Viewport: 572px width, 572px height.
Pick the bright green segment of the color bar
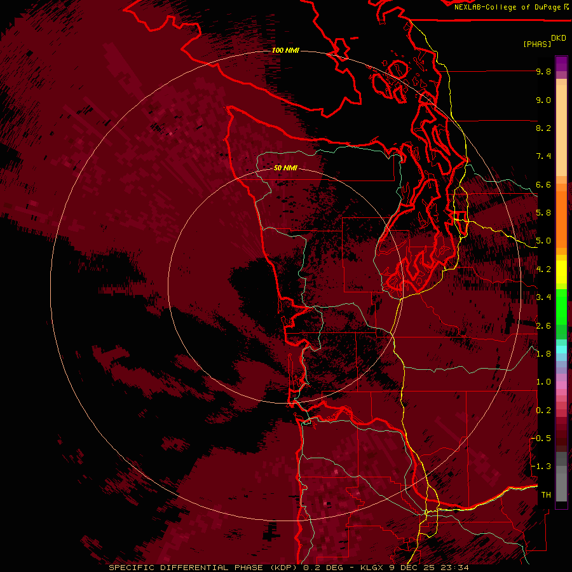click(x=561, y=306)
